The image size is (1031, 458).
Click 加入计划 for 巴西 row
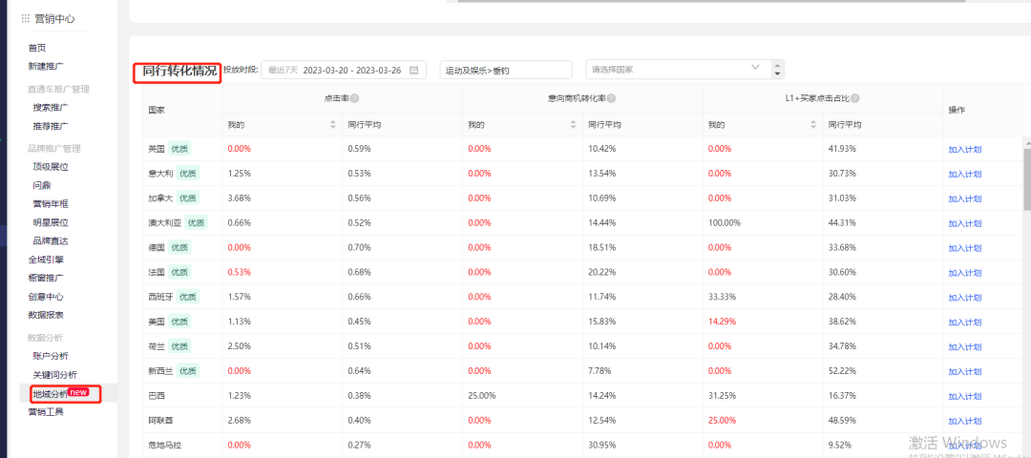coord(964,396)
